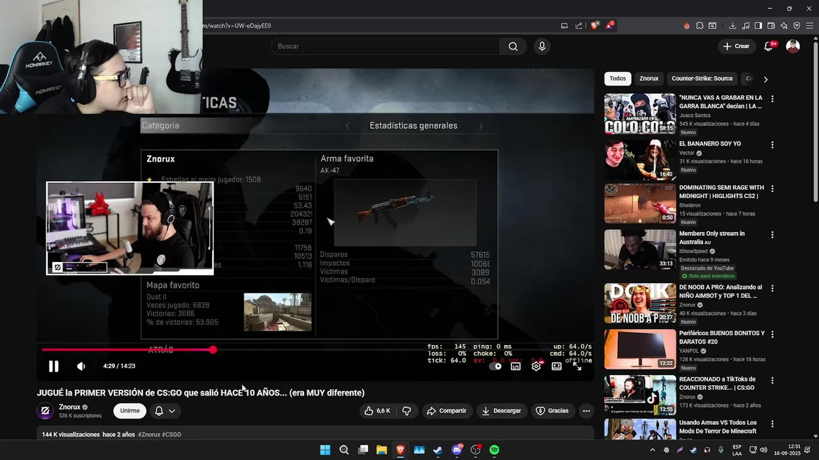819x460 pixels.
Task: Click the Compartir share button
Action: (x=447, y=411)
